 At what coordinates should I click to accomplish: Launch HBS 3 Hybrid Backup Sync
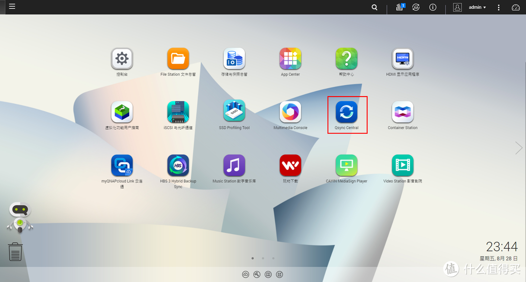coord(178,165)
